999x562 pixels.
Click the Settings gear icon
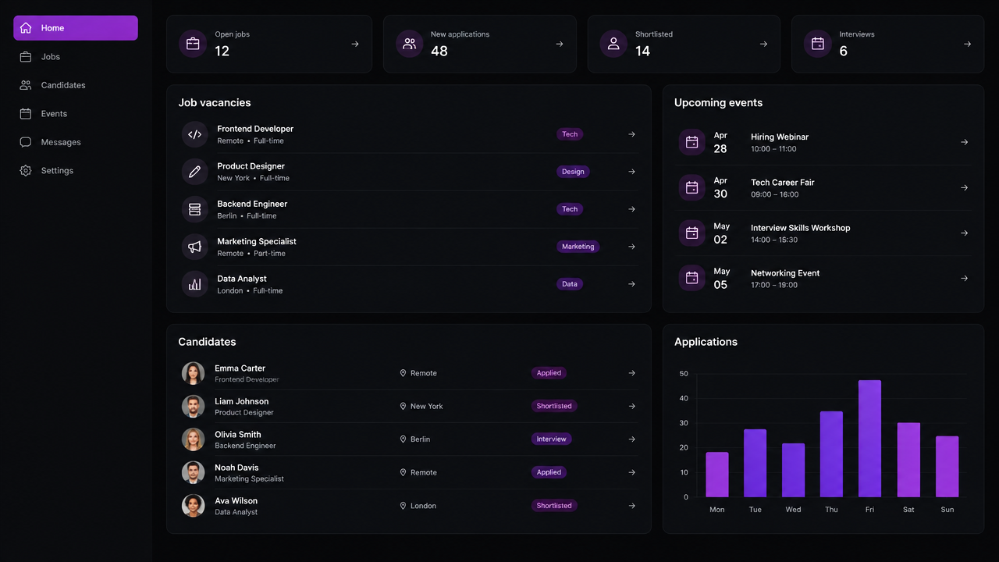tap(26, 170)
